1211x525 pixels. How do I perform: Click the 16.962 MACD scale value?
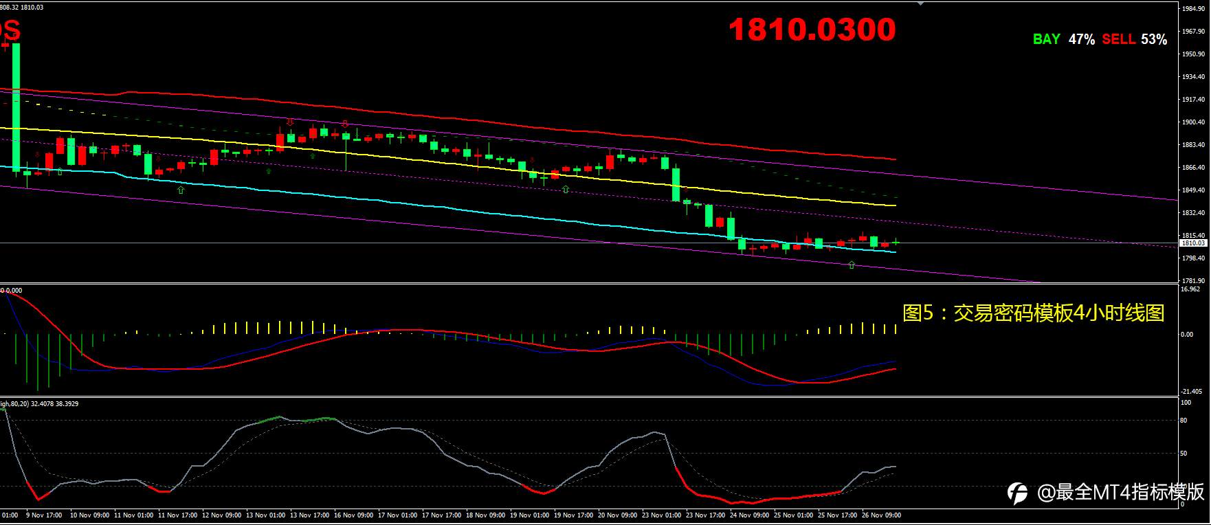point(1190,289)
